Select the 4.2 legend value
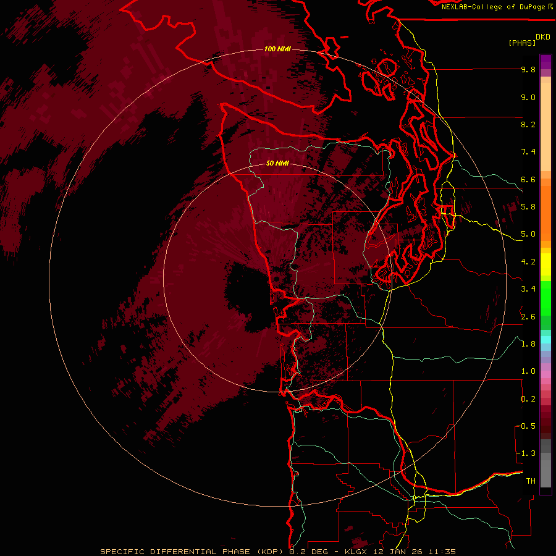The height and width of the screenshot is (556, 556). pyautogui.click(x=528, y=262)
